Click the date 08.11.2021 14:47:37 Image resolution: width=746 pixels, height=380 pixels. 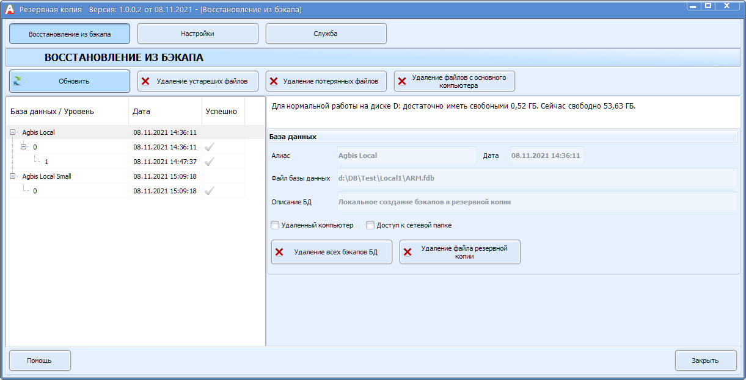point(165,162)
